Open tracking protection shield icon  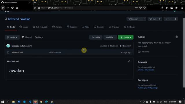(x=35, y=8)
